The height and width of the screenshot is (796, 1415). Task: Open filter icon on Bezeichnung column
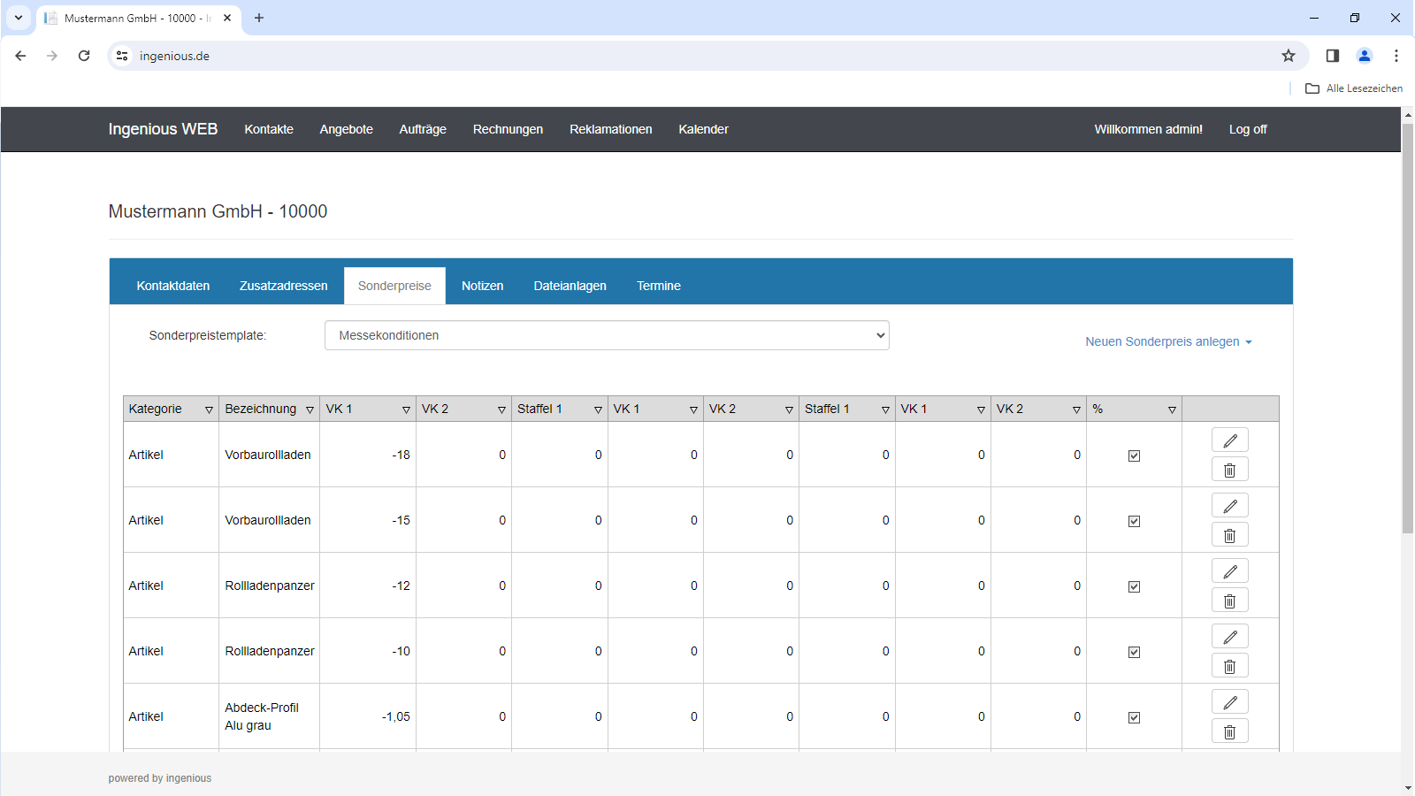point(310,409)
